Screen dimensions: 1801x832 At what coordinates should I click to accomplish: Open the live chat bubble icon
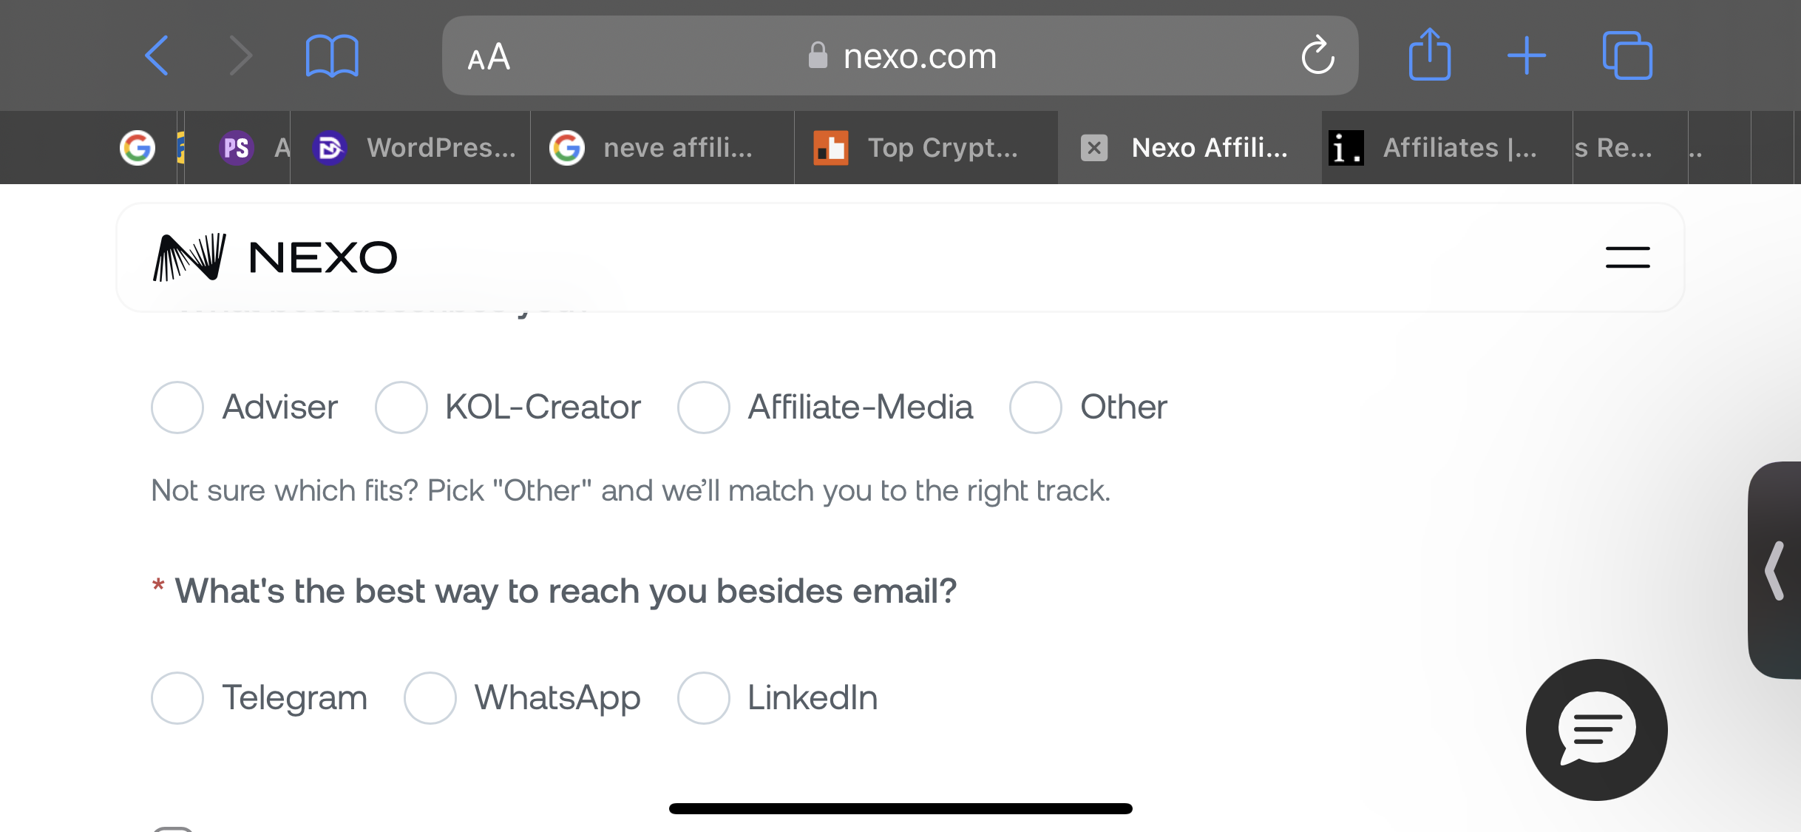point(1596,729)
